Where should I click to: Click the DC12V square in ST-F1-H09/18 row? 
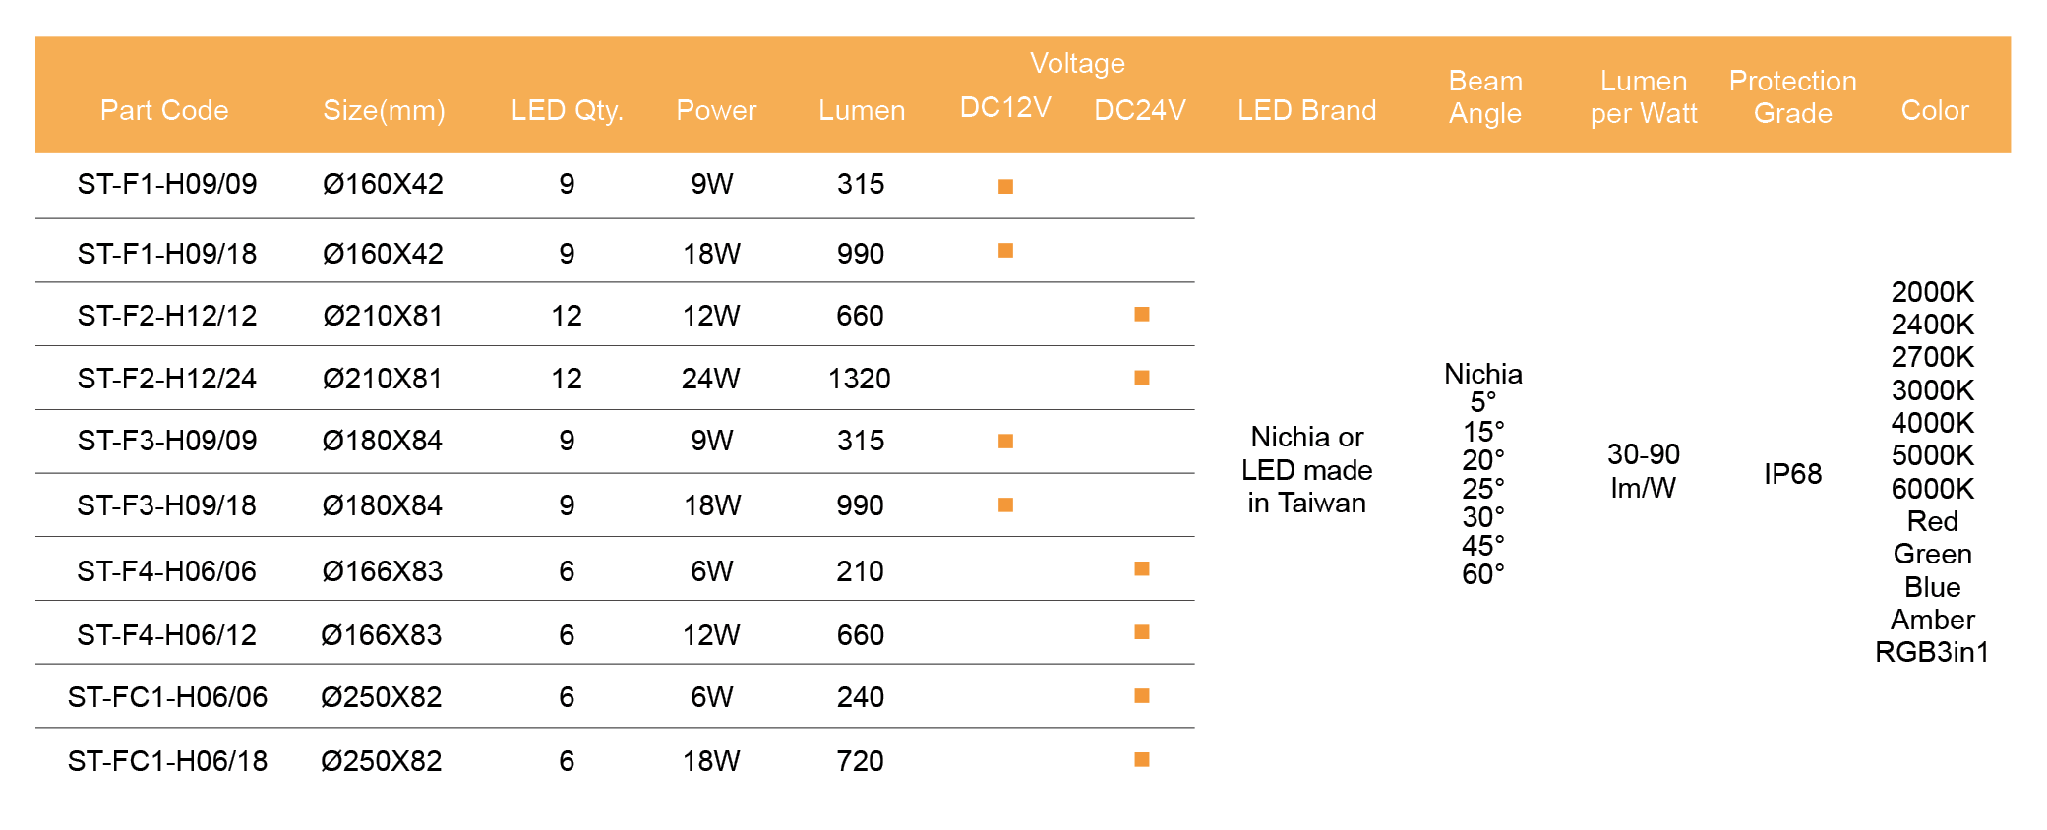(x=1005, y=251)
